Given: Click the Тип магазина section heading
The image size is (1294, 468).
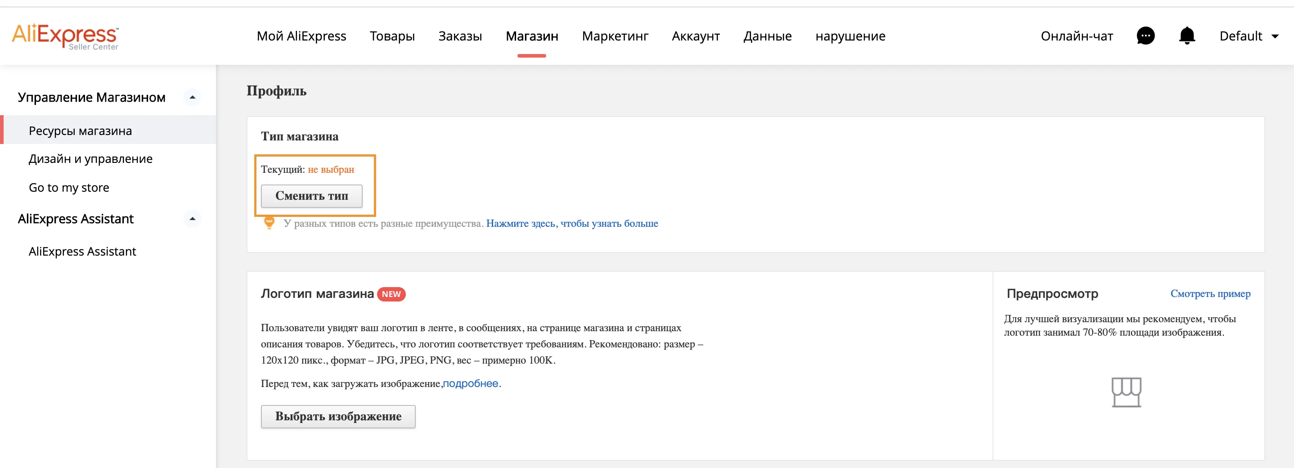Looking at the screenshot, I should (x=299, y=137).
